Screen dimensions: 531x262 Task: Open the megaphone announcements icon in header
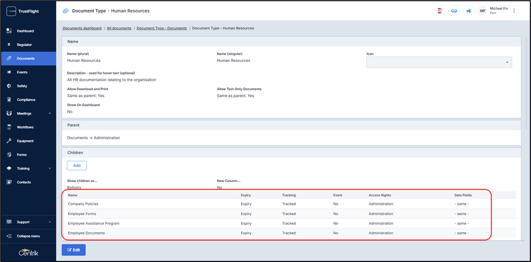[468, 11]
